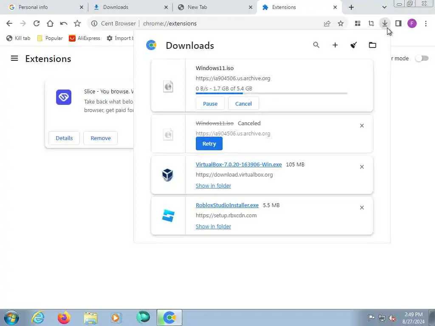Remove the Slice extension

100,138
